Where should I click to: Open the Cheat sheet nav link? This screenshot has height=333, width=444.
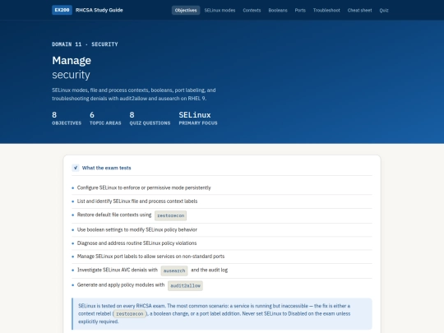(x=359, y=10)
